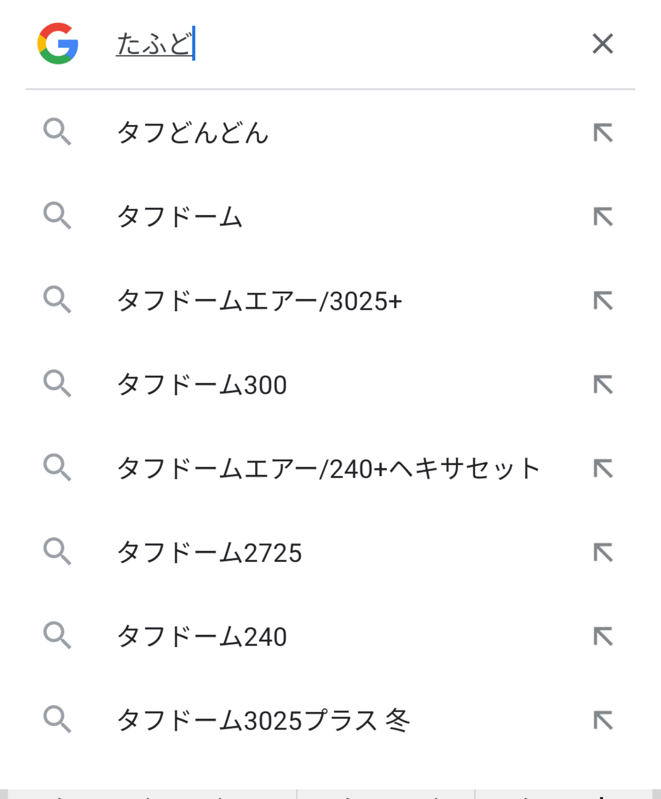Insert タフドームエアー/3025+ with its arrow icon

click(603, 300)
